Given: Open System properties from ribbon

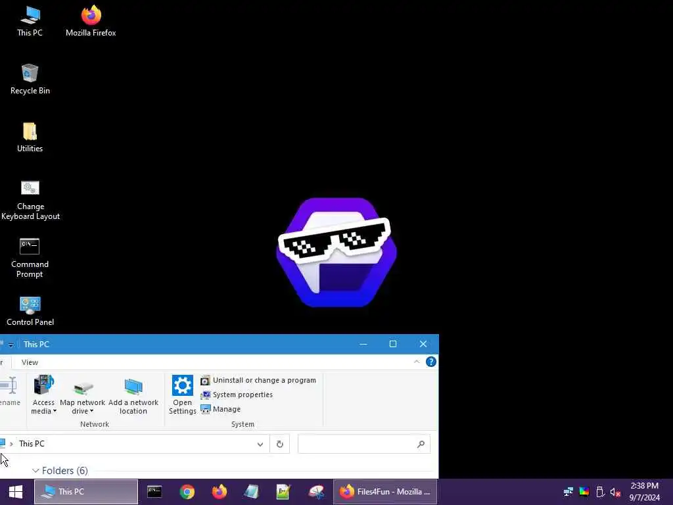Looking at the screenshot, I should coord(237,395).
